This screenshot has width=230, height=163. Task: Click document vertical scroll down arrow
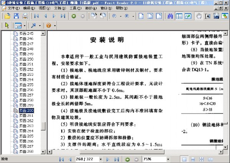click(x=225, y=147)
